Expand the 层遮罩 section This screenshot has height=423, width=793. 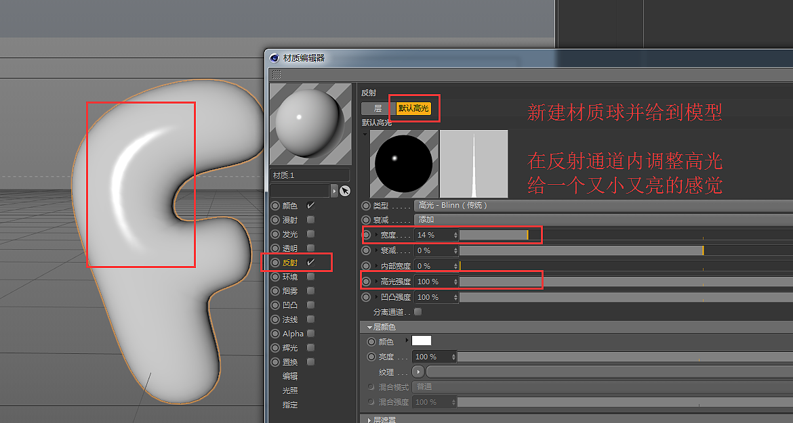369,420
